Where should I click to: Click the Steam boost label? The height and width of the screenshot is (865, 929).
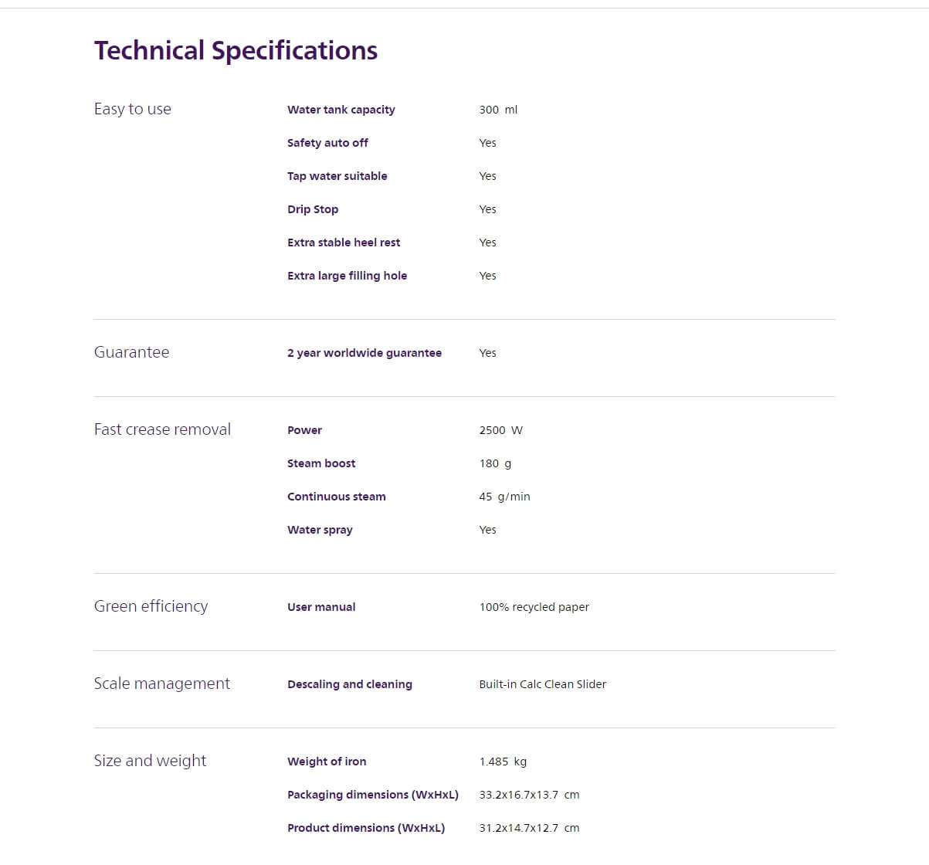tap(321, 463)
